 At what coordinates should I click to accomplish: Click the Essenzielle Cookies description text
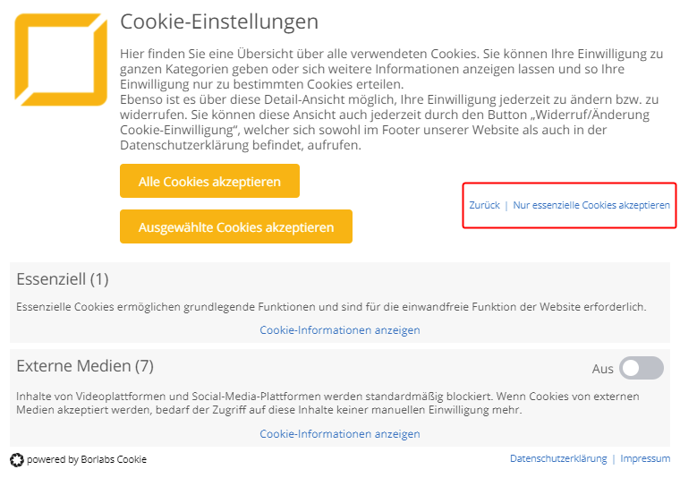(331, 307)
